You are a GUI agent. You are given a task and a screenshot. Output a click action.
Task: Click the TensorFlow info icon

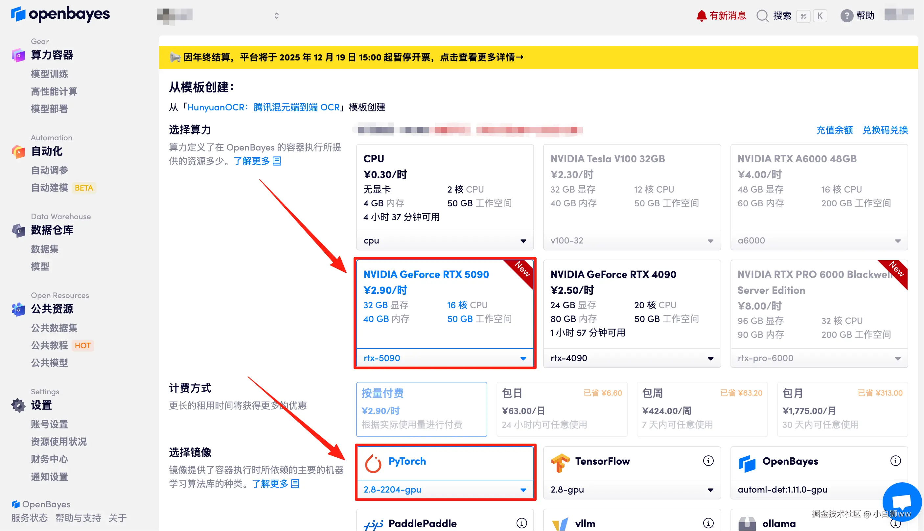tap(708, 461)
